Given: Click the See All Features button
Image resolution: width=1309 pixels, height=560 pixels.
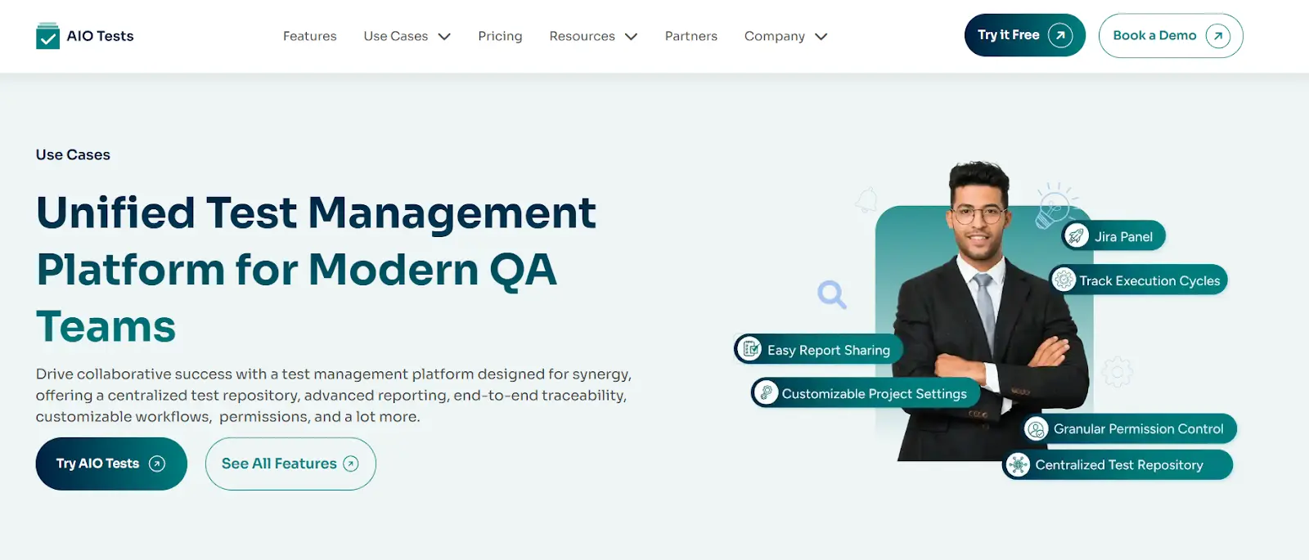Looking at the screenshot, I should [290, 464].
